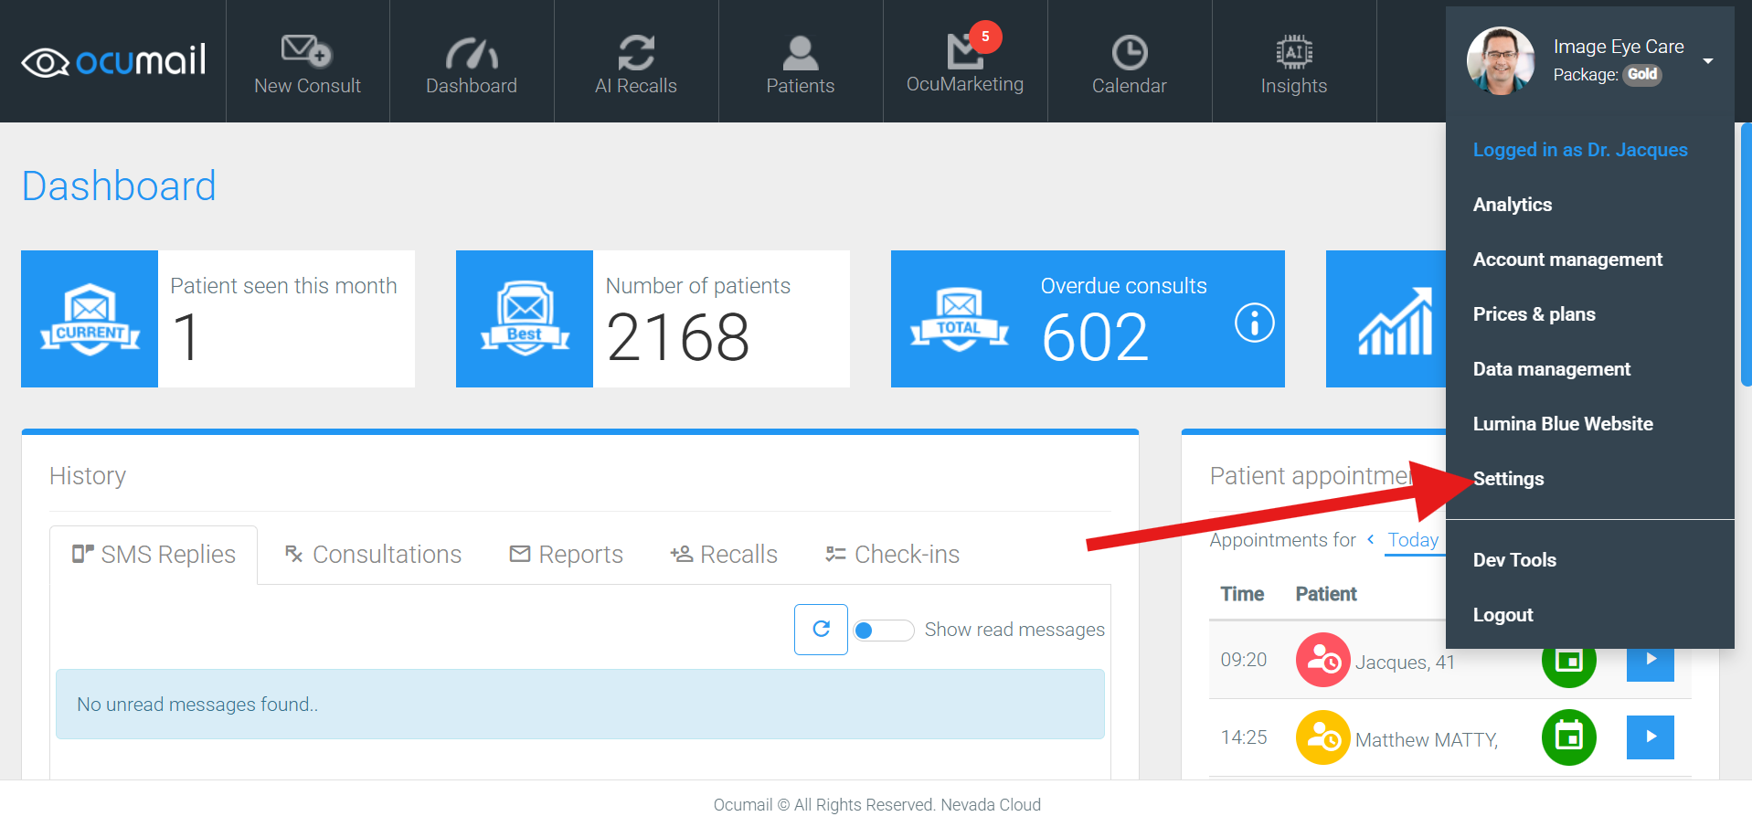Image resolution: width=1752 pixels, height=827 pixels.
Task: Click the Patient column header
Action: click(1326, 594)
